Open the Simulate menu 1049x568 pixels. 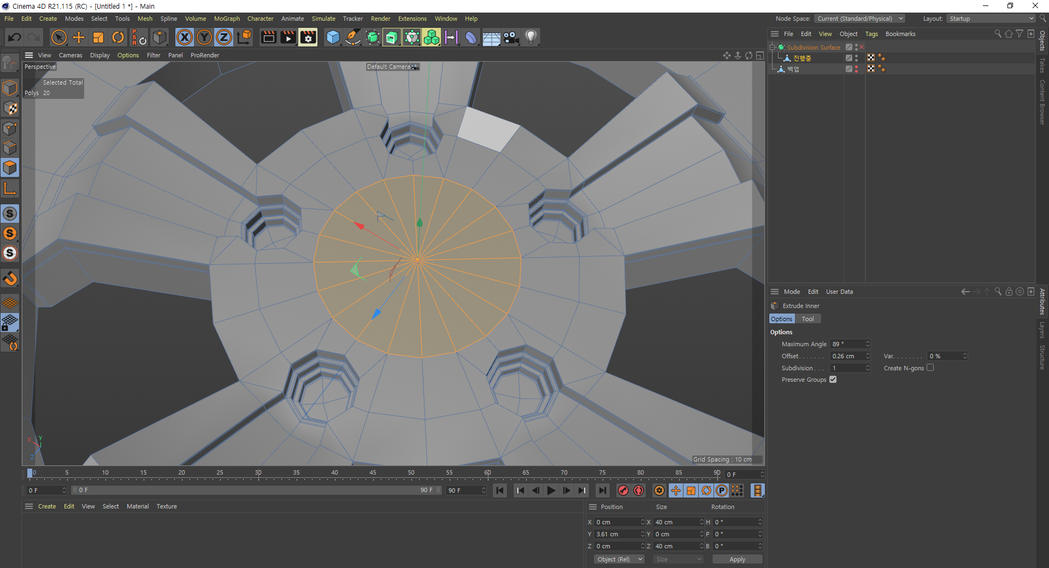coord(323,19)
